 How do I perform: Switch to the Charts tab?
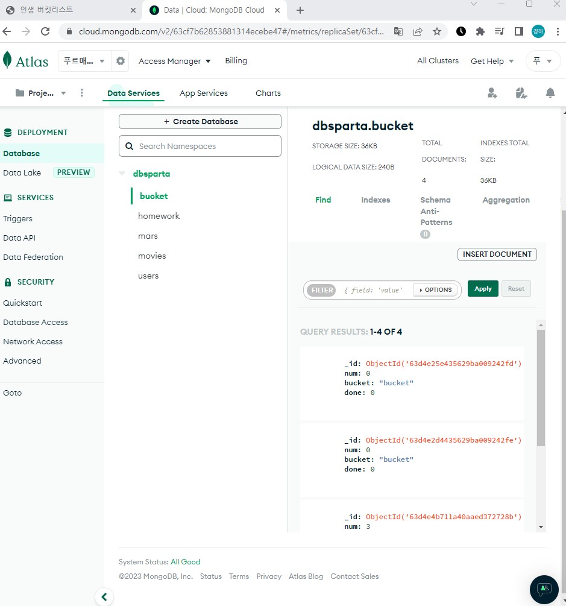click(x=268, y=93)
